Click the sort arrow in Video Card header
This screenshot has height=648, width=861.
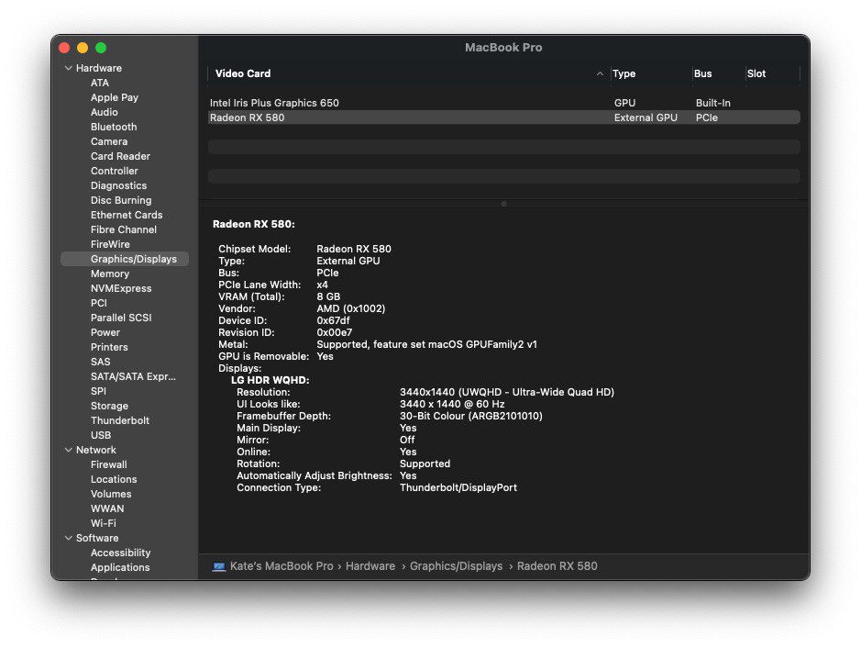point(600,73)
